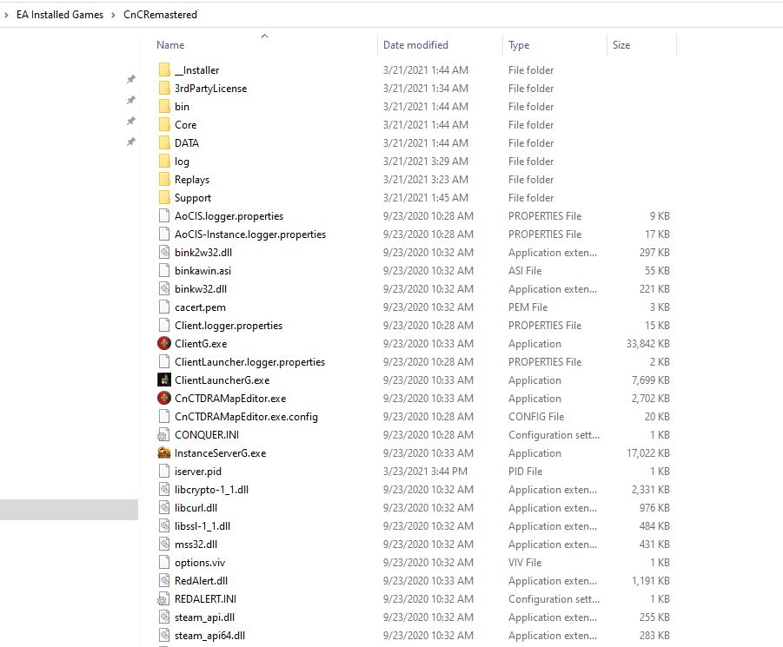Click the CONQUER.INI settings file icon
Viewport: 783px width, 647px height.
[164, 435]
